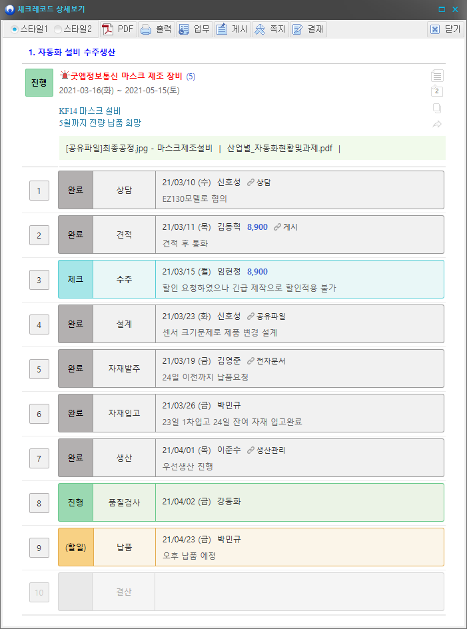Viewport: 467px width, 629px height.
Task: Click the document list icon beside title
Action: click(x=437, y=75)
